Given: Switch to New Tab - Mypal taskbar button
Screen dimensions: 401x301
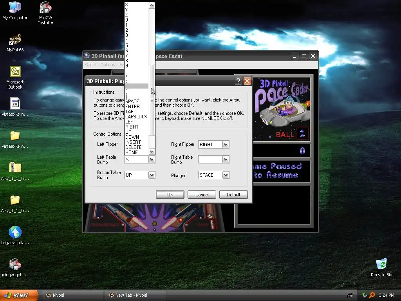Looking at the screenshot, I should click(x=135, y=295).
